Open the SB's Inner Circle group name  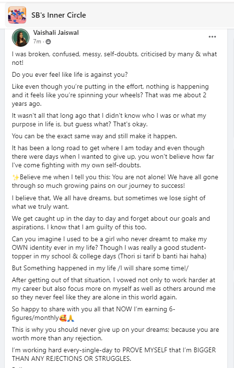coord(58,15)
